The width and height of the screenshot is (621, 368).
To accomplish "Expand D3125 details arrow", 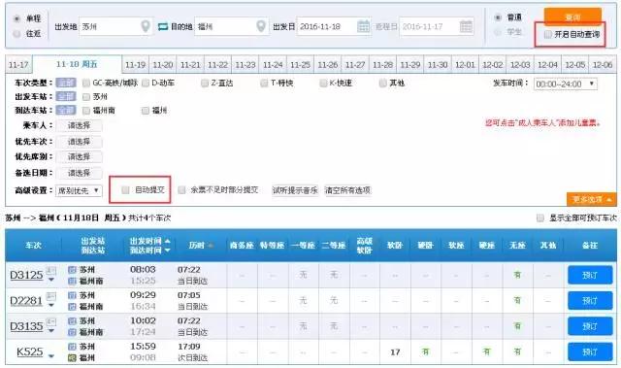I will 51,280.
